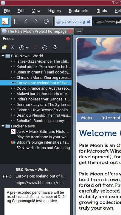Reload the current page

(46, 21)
